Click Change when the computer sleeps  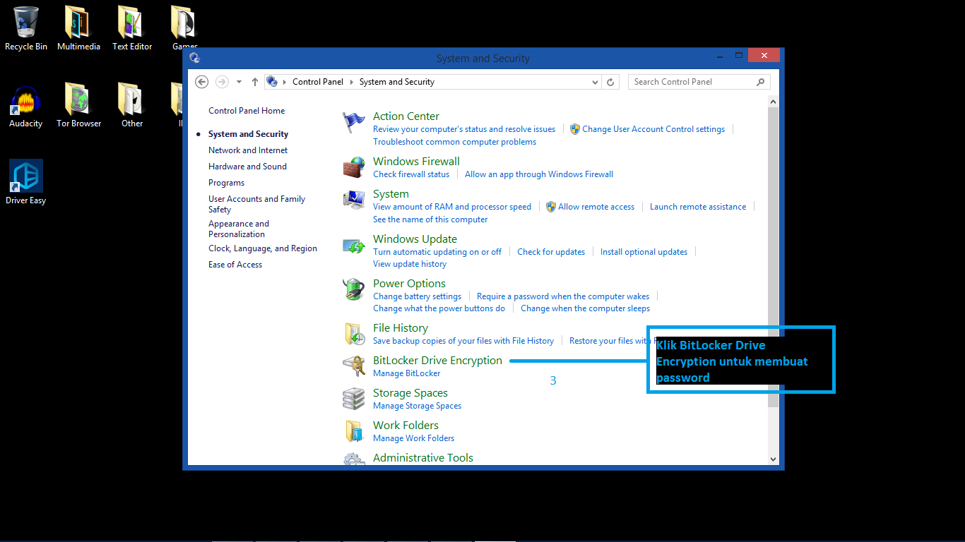coord(585,308)
